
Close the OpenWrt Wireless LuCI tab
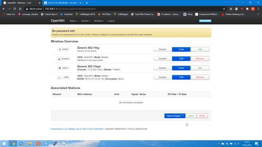(39, 3)
